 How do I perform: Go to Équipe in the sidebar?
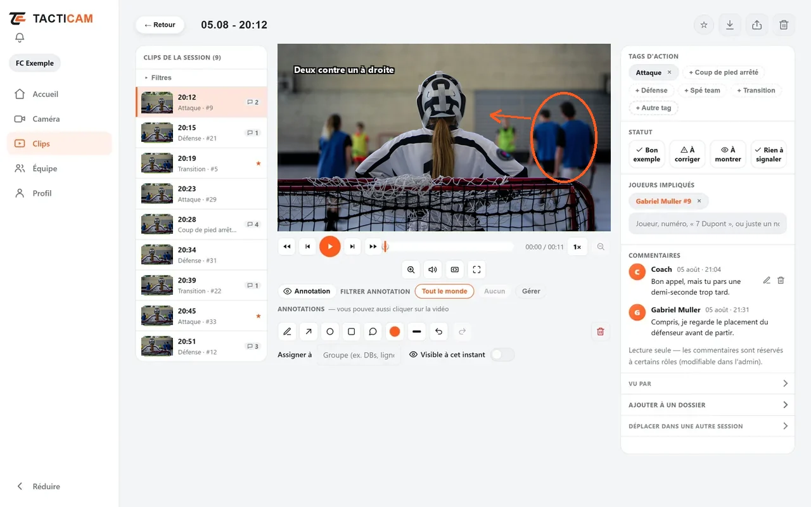tap(60, 169)
